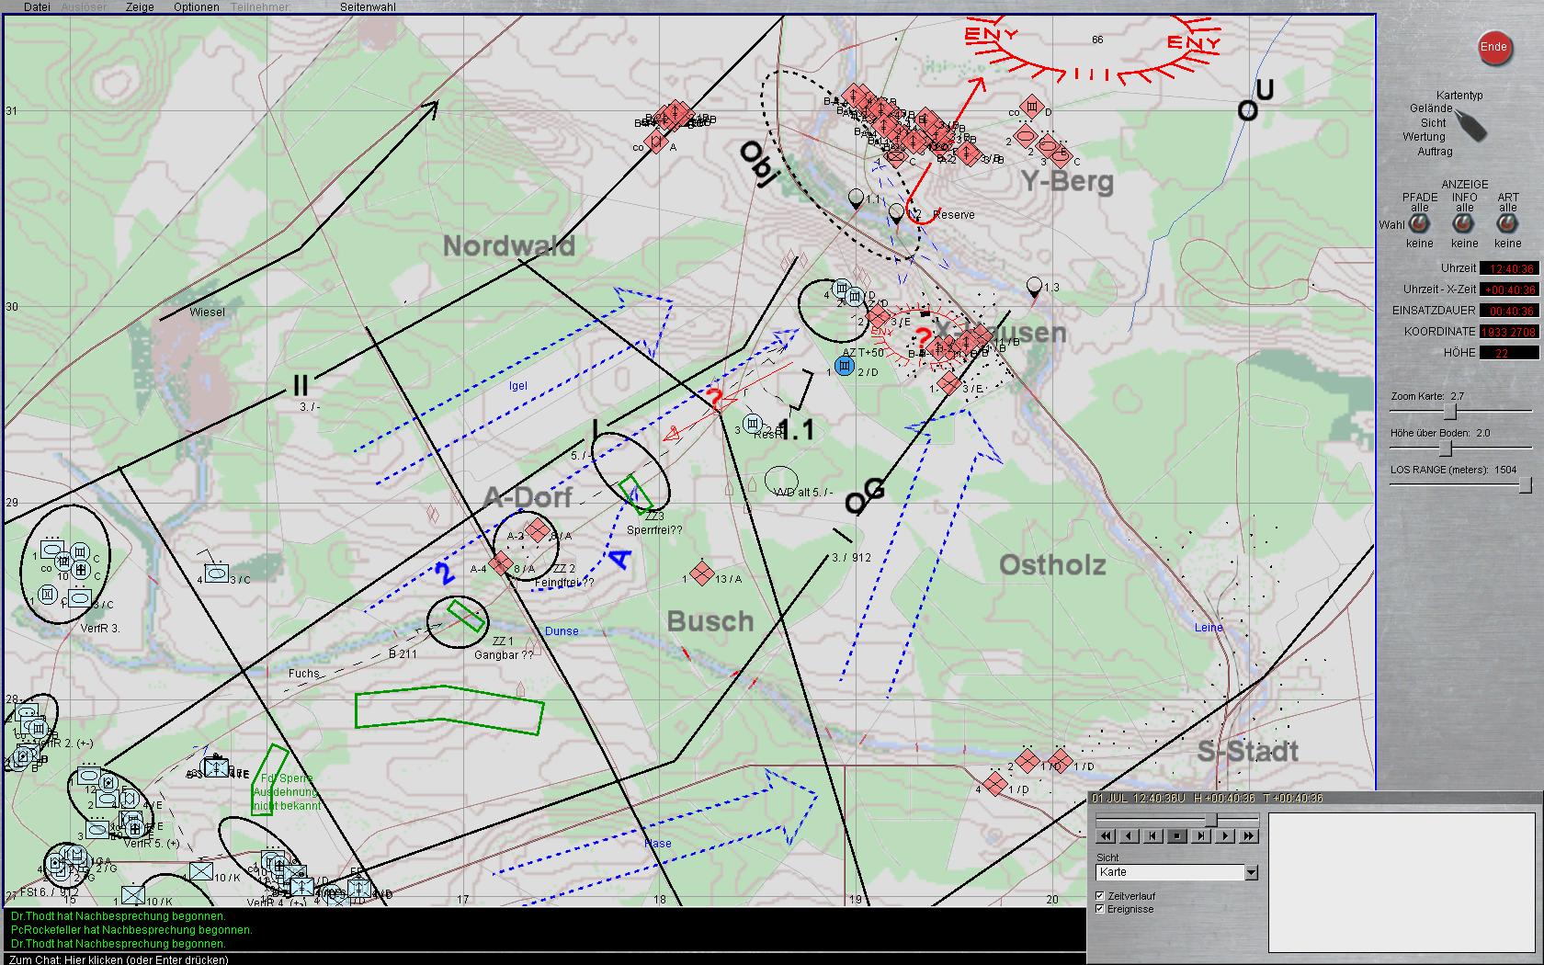
Task: Open the Seitenwahl menu
Action: pos(368,7)
